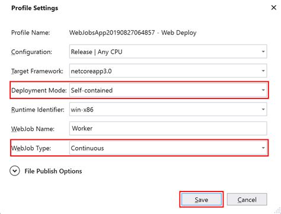Image resolution: width=281 pixels, height=214 pixels.
Task: Click the Profile Name label
Action: 31,33
